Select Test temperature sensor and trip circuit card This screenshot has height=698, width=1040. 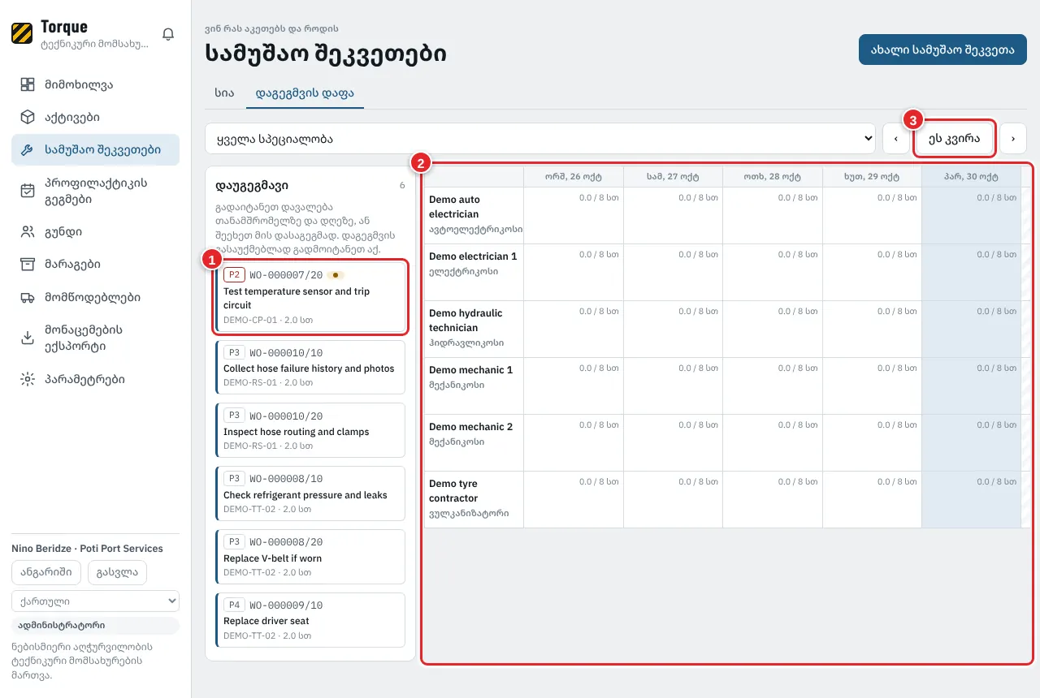pos(310,298)
